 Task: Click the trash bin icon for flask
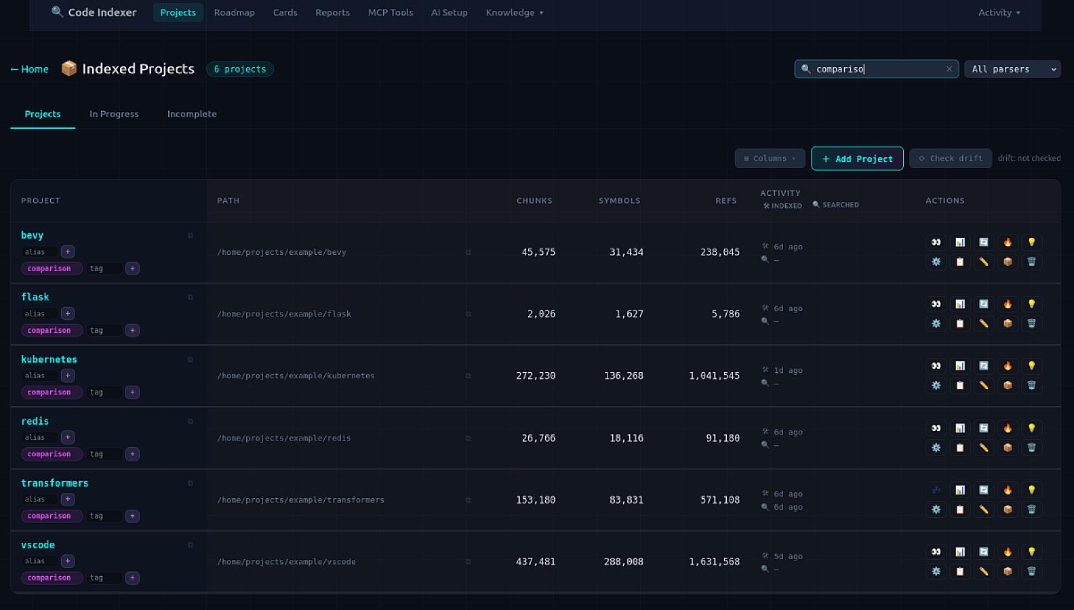click(1031, 323)
